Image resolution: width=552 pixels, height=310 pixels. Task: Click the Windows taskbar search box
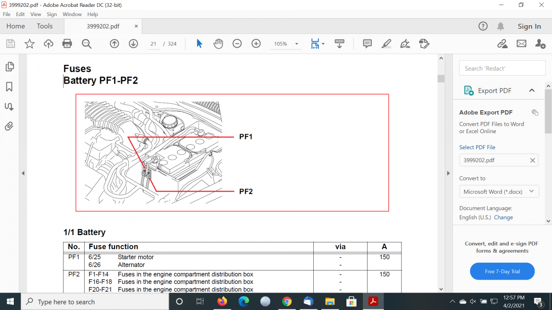96,302
